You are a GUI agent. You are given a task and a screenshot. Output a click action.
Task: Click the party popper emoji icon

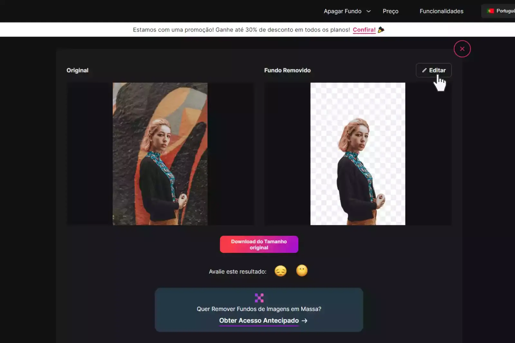pos(381,30)
